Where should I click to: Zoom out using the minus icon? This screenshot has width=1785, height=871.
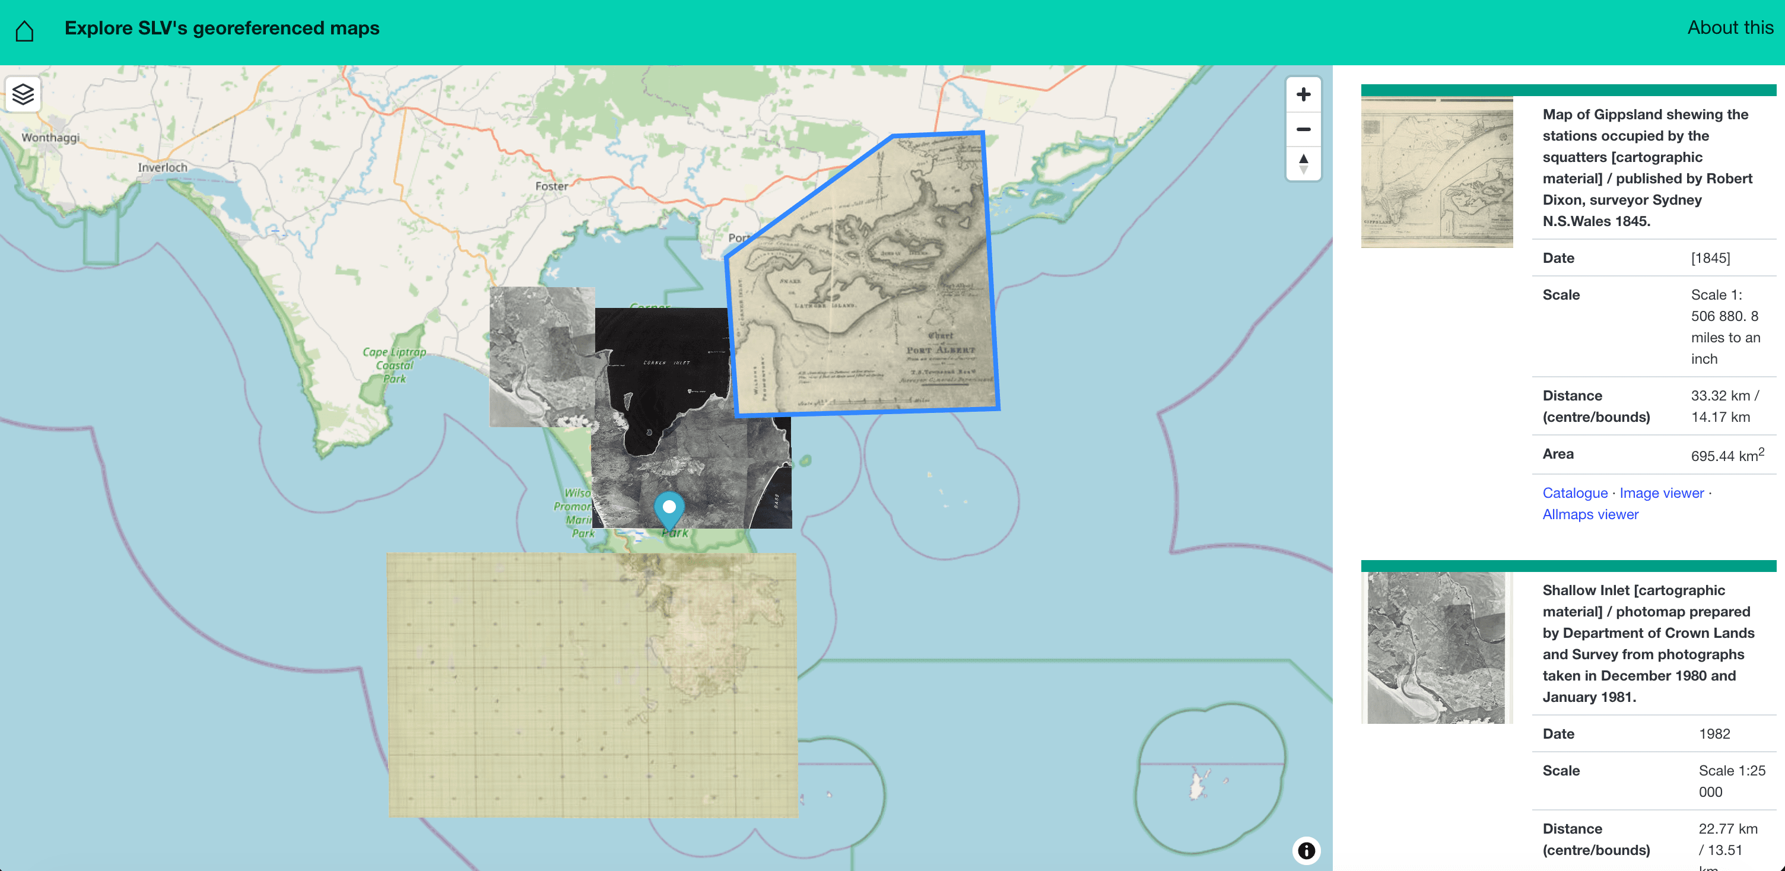click(x=1303, y=129)
